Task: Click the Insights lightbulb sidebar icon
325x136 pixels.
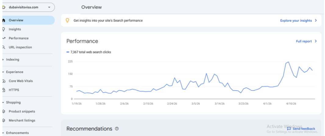Action: click(4, 29)
